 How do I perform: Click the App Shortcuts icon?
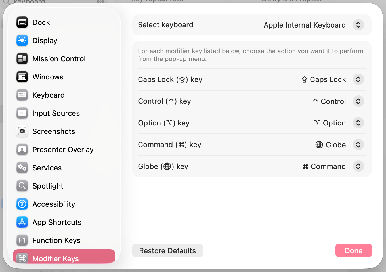22,222
